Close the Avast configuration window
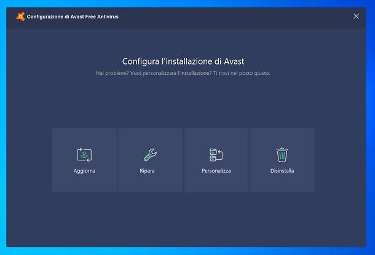 pyautogui.click(x=356, y=16)
